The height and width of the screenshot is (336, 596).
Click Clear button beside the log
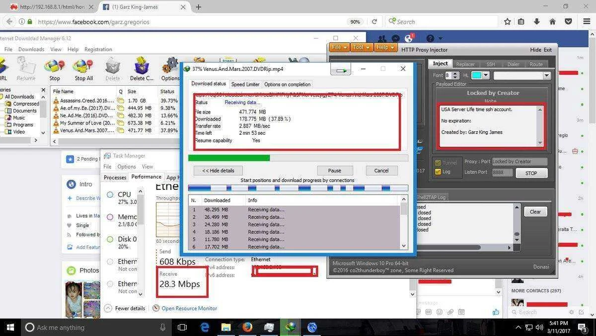pyautogui.click(x=535, y=212)
